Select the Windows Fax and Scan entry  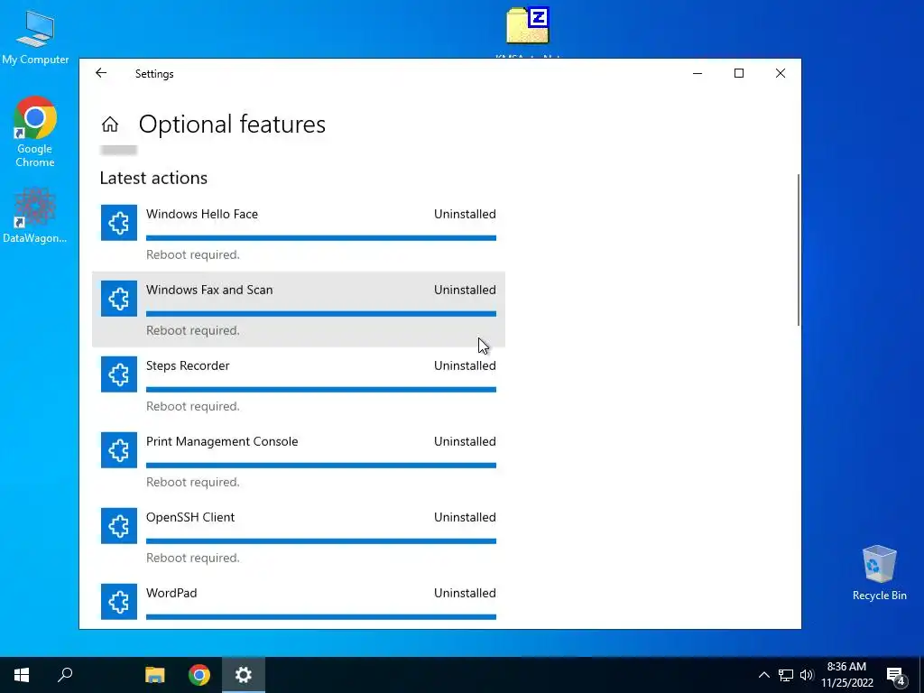click(298, 310)
